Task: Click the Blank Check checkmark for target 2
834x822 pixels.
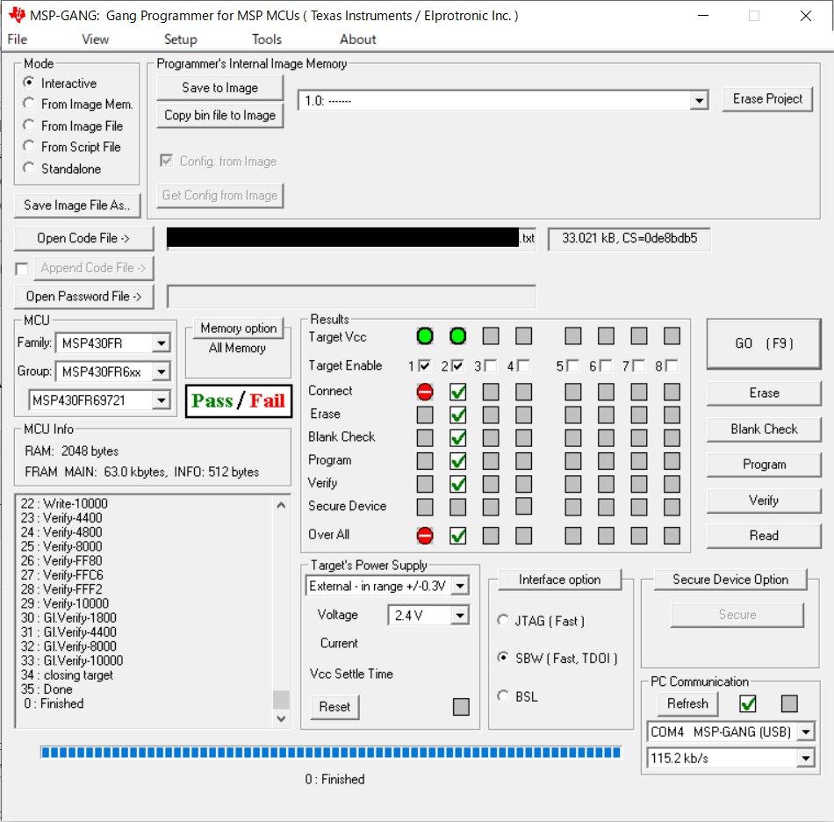Action: 457,438
